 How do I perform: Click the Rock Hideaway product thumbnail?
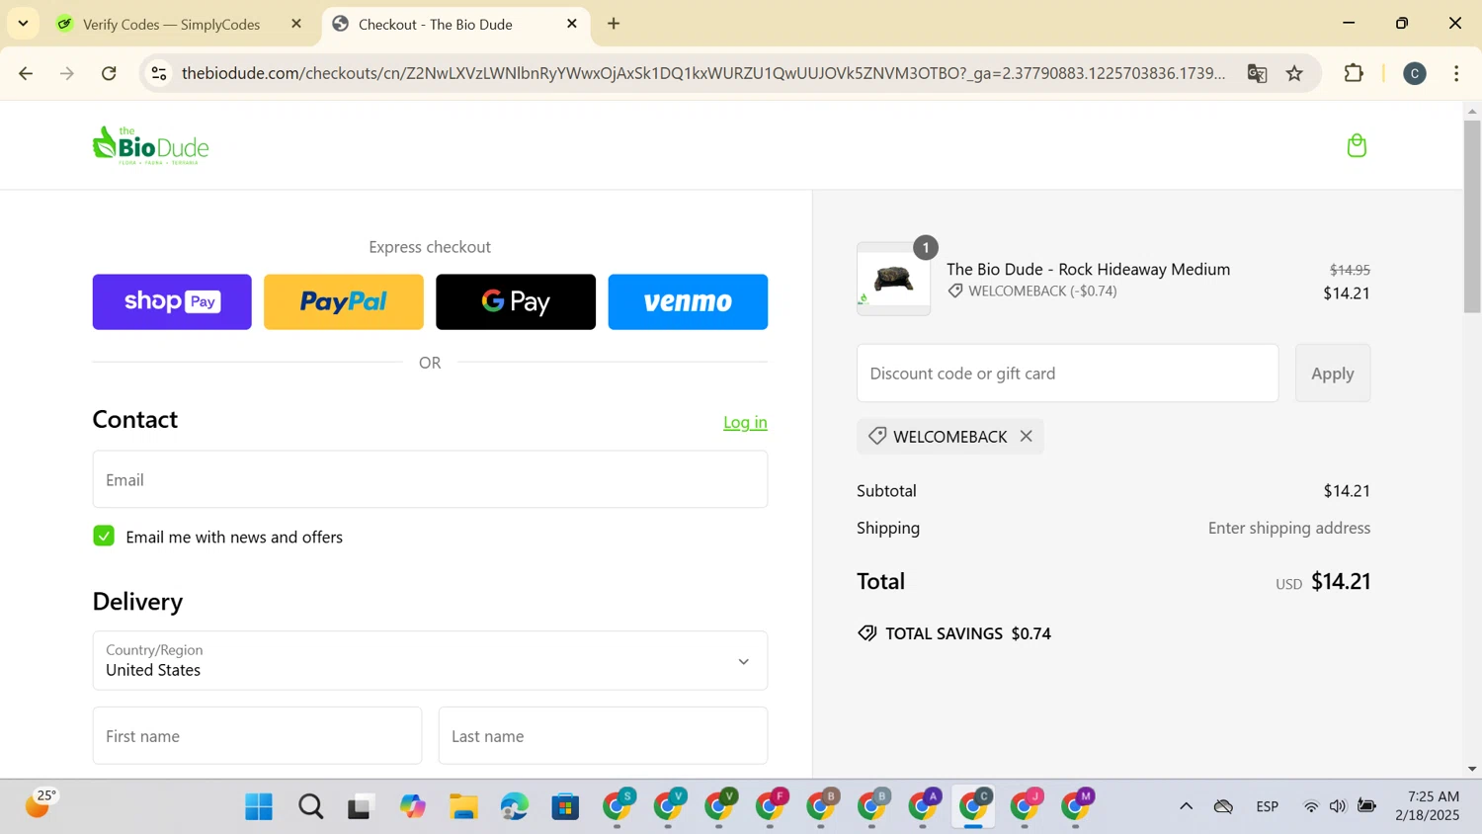pyautogui.click(x=893, y=279)
